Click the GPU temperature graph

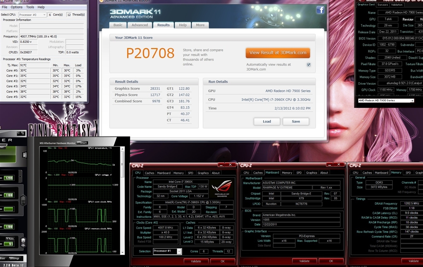(x=80, y=161)
